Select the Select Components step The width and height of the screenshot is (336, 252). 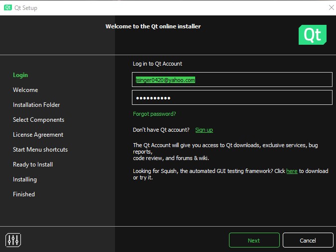coord(38,120)
